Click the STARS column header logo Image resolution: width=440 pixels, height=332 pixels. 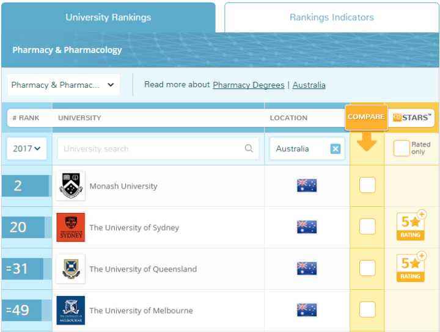click(x=411, y=118)
